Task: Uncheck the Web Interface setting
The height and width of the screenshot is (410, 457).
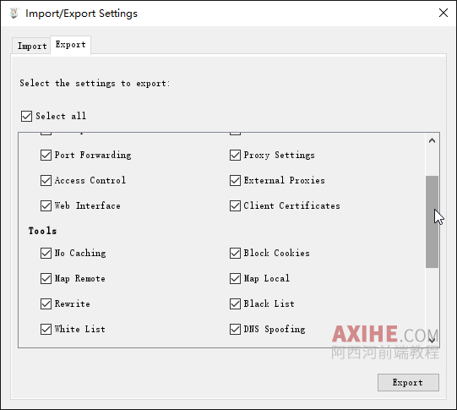Action: (46, 206)
